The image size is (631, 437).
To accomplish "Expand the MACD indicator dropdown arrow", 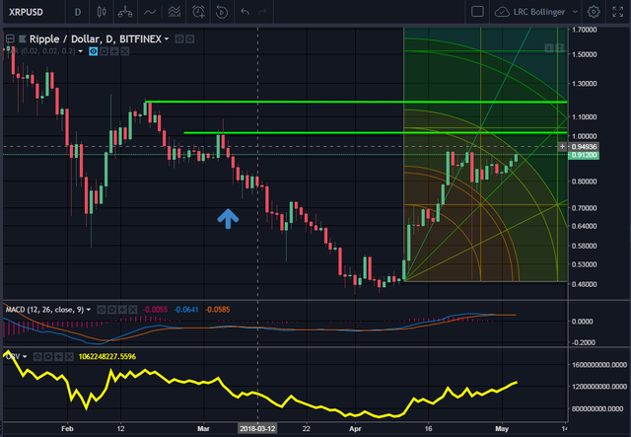I will click(x=89, y=310).
